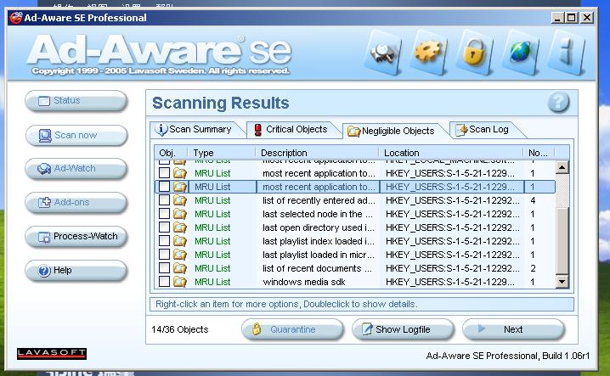Image resolution: width=610 pixels, height=376 pixels.
Task: Click the Ad-Aware title bar app icon
Action: coord(16,18)
